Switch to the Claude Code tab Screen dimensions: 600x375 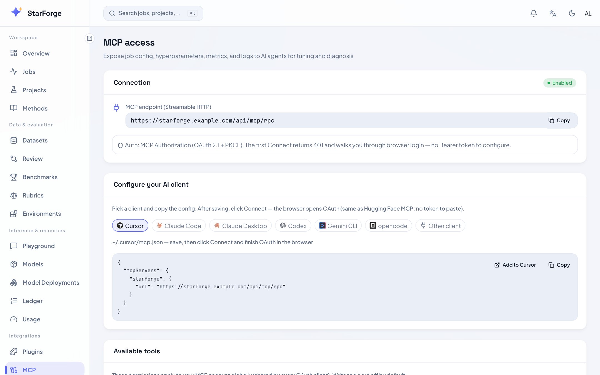(179, 226)
